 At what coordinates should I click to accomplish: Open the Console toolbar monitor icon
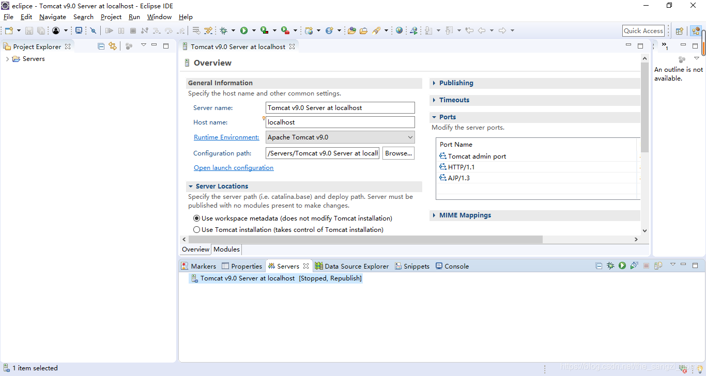(x=79, y=30)
